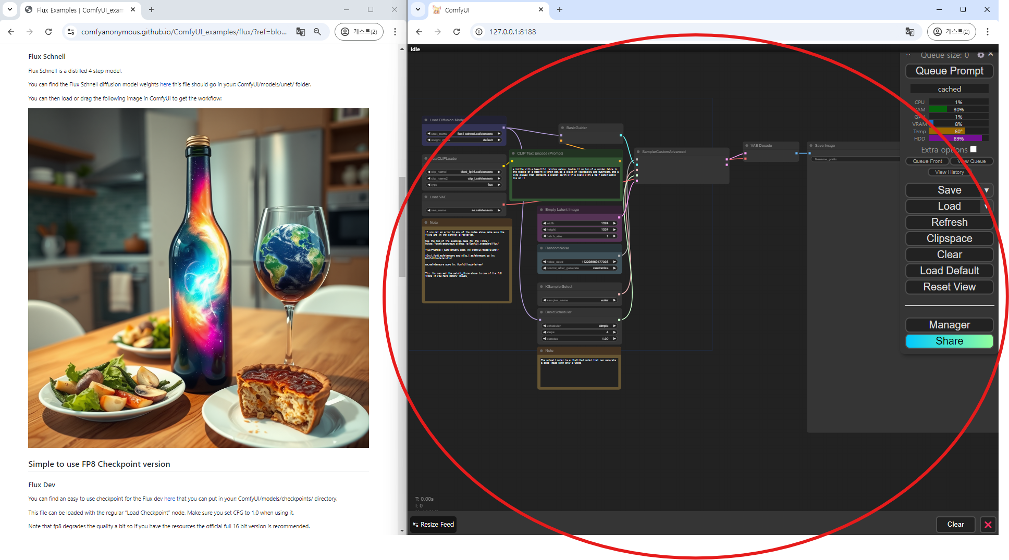Open Chrome menu in Flux Examples window
1009x560 pixels.
(395, 32)
